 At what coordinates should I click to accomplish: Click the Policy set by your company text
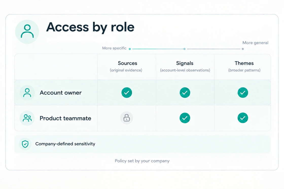pos(142,161)
